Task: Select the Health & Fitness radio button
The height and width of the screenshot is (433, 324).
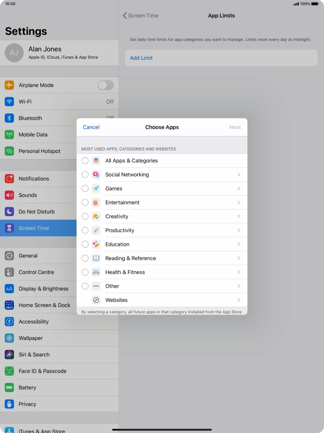Action: (x=85, y=272)
